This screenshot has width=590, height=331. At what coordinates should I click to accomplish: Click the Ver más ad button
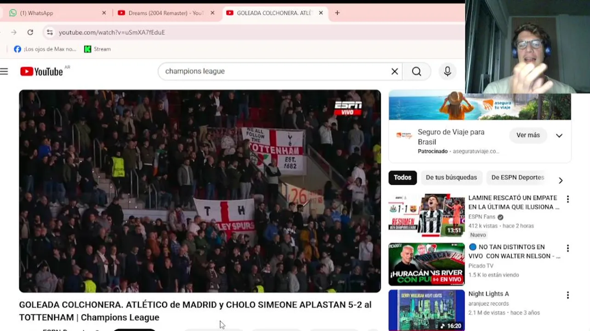(x=528, y=135)
